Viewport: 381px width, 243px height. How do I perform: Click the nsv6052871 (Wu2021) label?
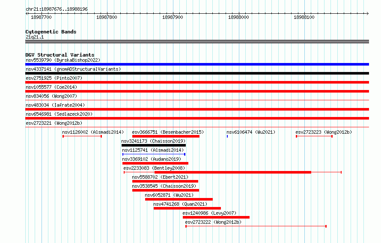coord(169,195)
